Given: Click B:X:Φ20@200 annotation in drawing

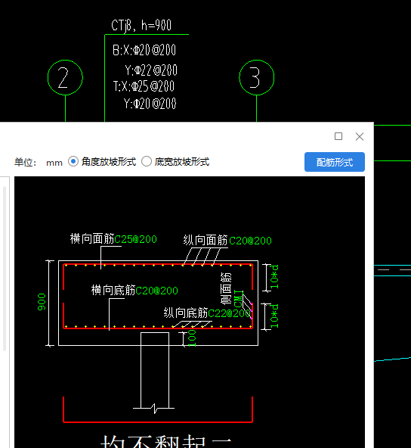Looking at the screenshot, I should [x=144, y=50].
